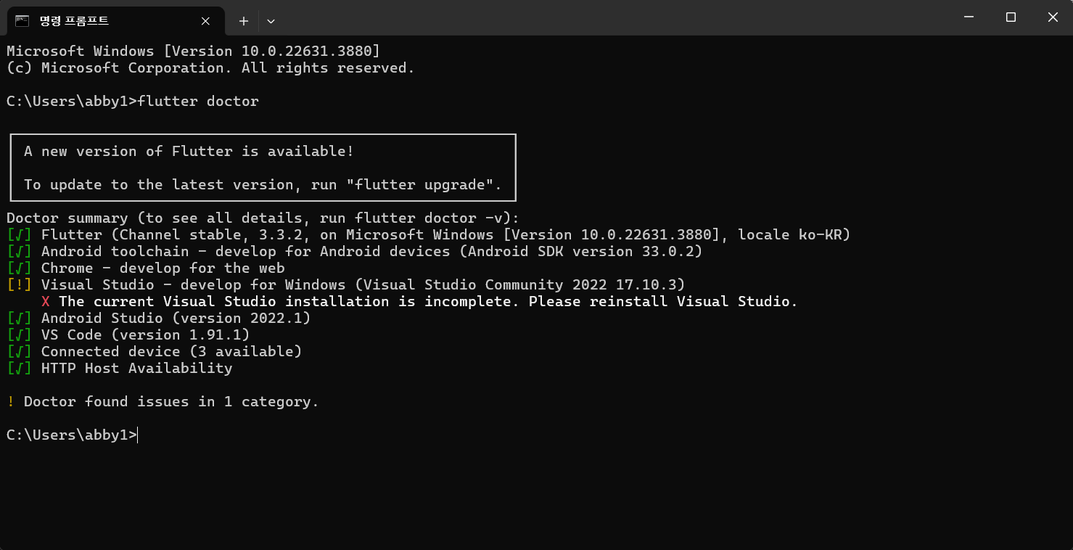Image resolution: width=1073 pixels, height=550 pixels.
Task: Close the 명령 프롬프트 tab
Action: coord(205,21)
